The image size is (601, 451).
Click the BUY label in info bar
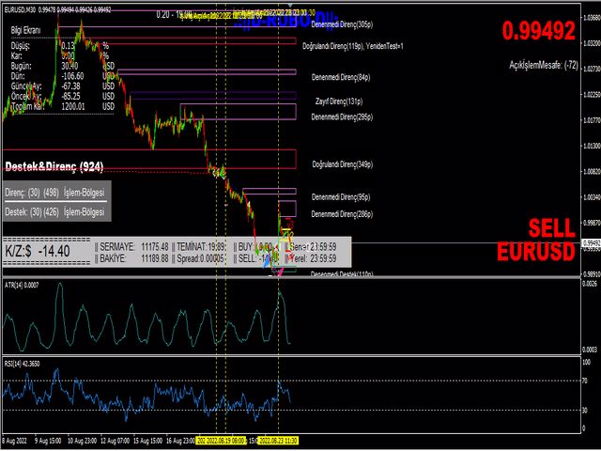click(246, 246)
